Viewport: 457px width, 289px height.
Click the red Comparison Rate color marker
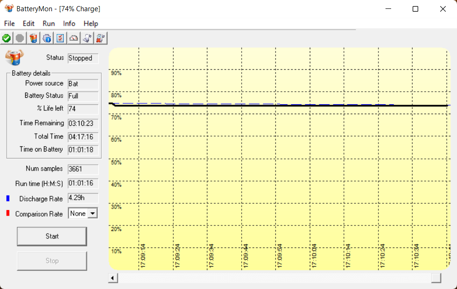click(8, 213)
